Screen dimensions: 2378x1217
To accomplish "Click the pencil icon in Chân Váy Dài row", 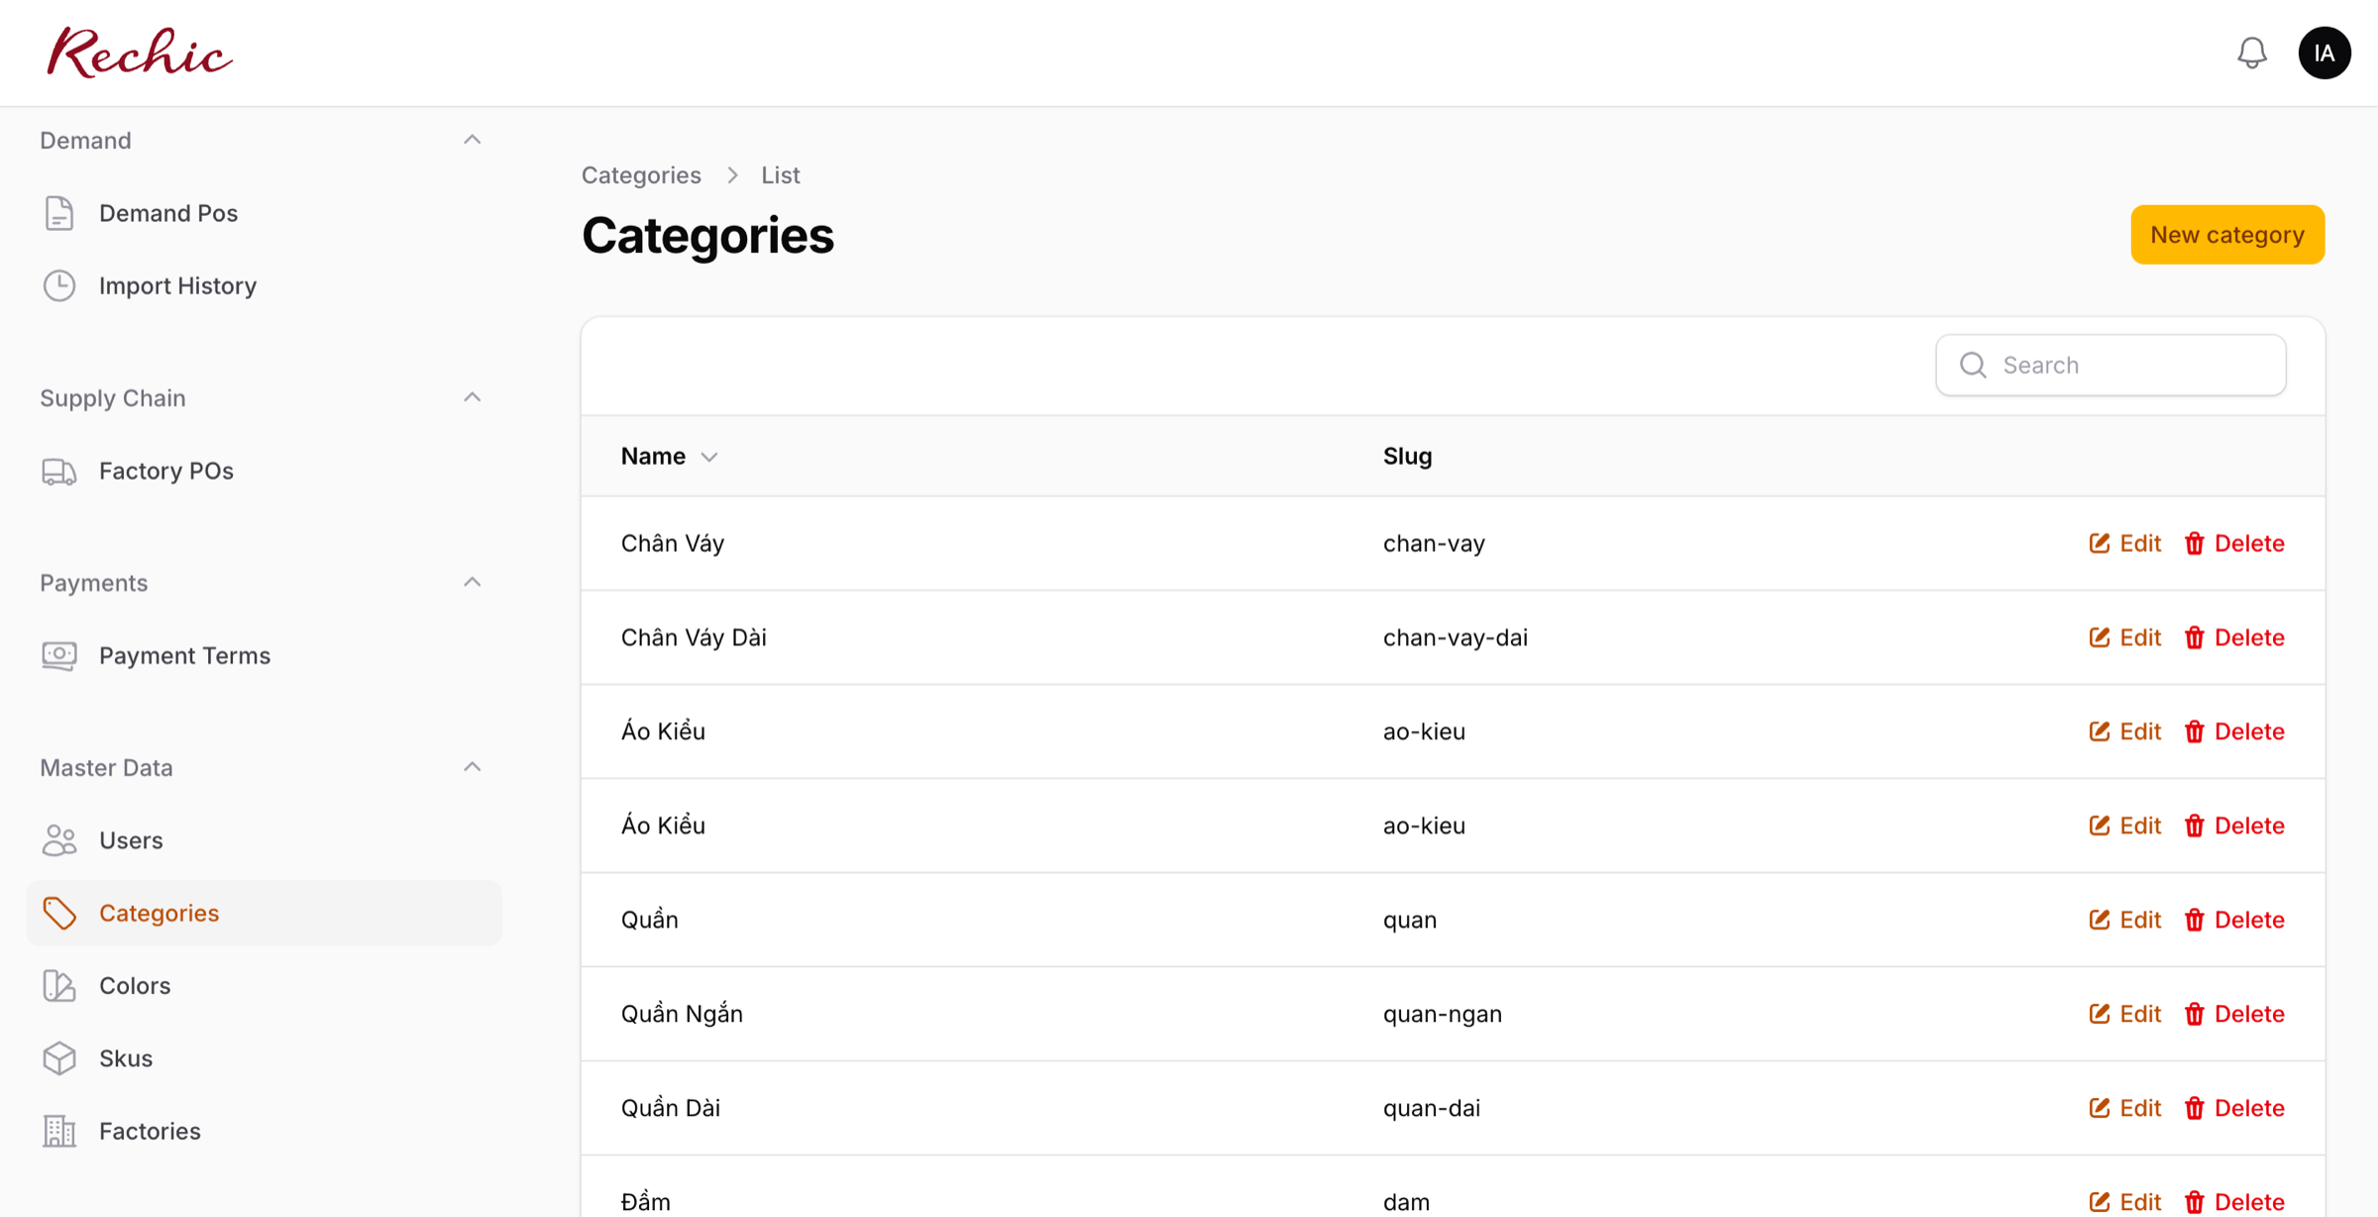I will pos(2100,637).
